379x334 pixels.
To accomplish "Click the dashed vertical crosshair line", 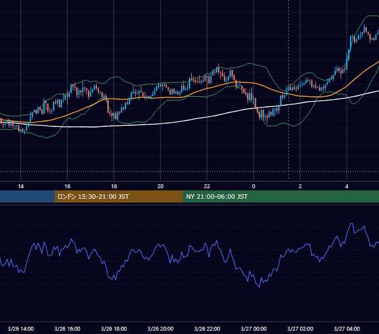I will (x=288, y=89).
